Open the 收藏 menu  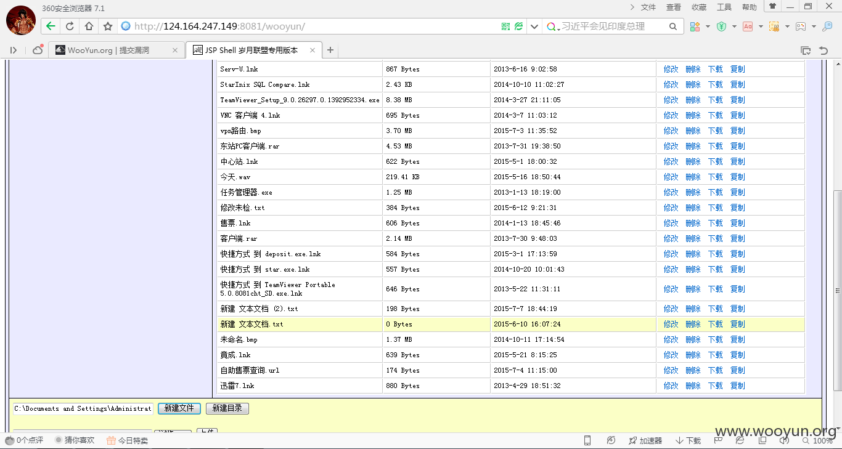pos(699,7)
